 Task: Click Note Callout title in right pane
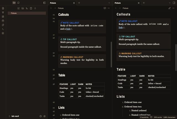[129, 21]
